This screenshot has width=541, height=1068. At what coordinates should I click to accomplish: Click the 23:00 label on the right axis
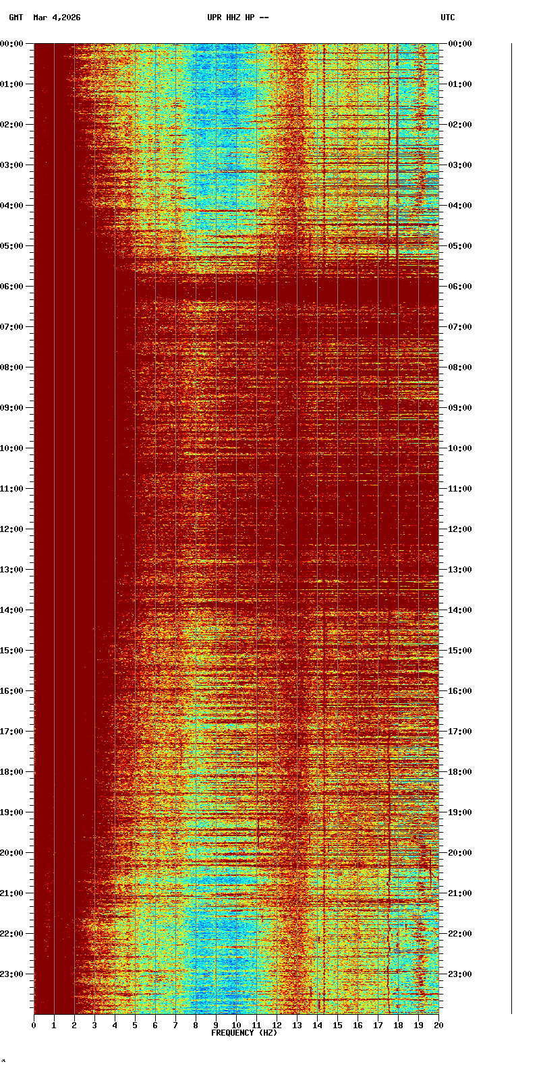(460, 974)
